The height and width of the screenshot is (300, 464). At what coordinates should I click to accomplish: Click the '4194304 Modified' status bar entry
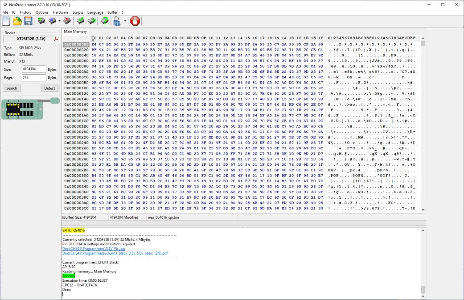pos(124,217)
